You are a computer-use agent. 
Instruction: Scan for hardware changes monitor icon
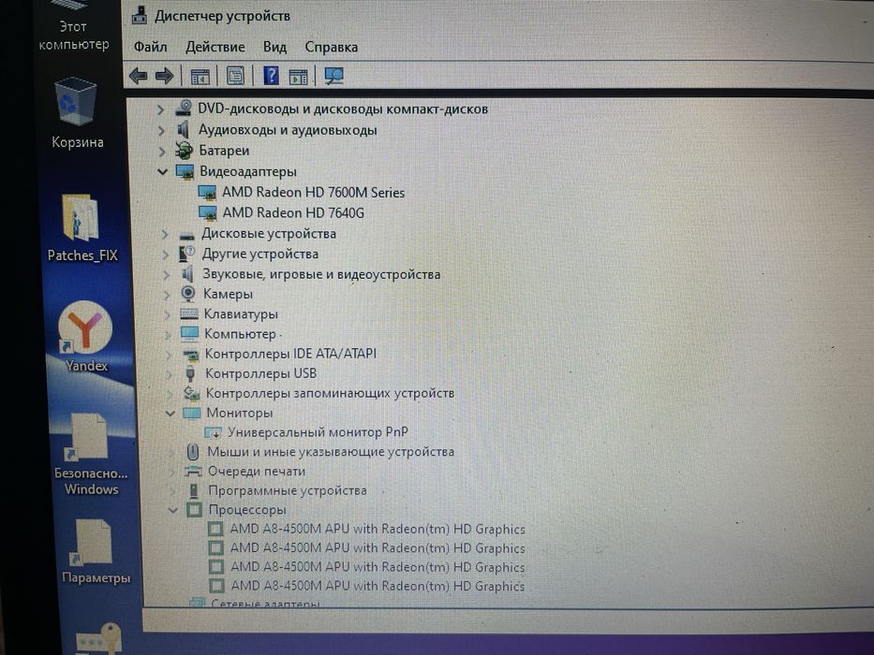tap(333, 76)
